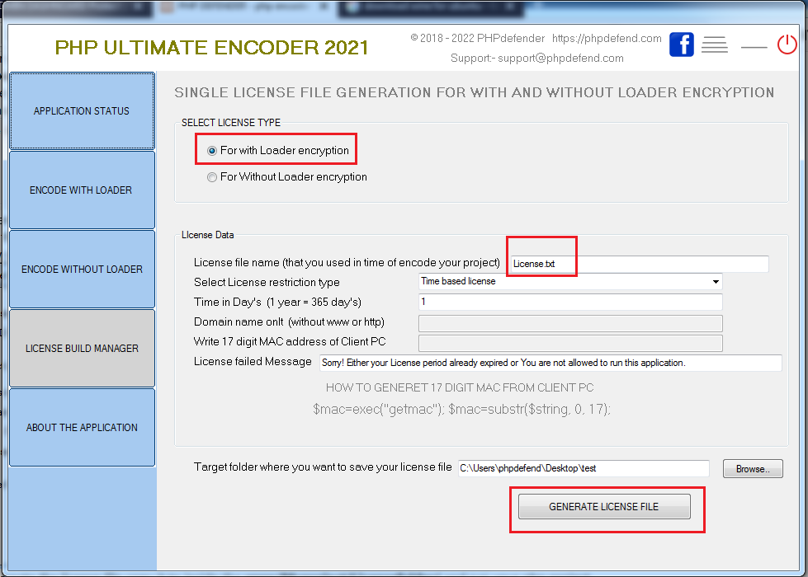
Task: Click the red power exit icon
Action: click(x=787, y=45)
